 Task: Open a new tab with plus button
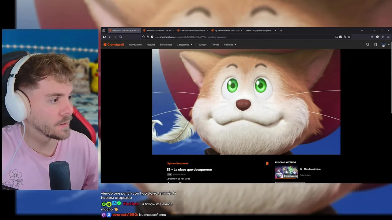point(281,31)
